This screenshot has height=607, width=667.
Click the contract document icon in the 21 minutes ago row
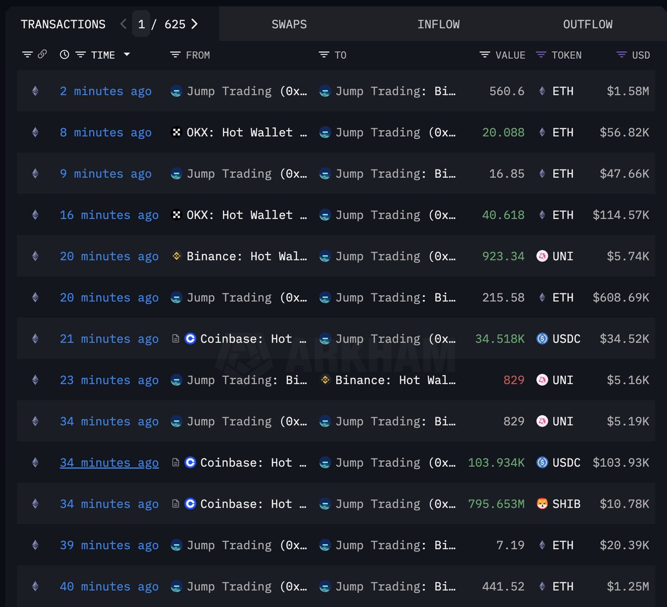click(x=176, y=339)
